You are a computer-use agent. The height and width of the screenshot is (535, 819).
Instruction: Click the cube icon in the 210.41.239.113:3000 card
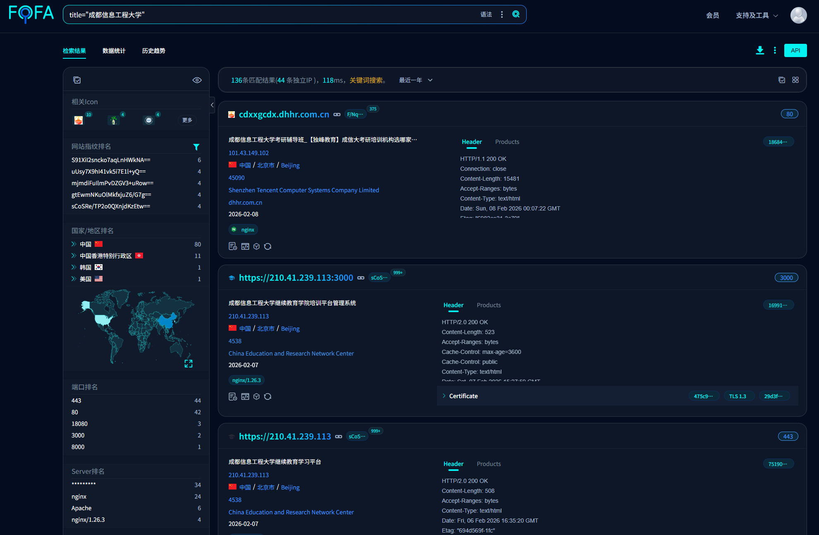256,396
